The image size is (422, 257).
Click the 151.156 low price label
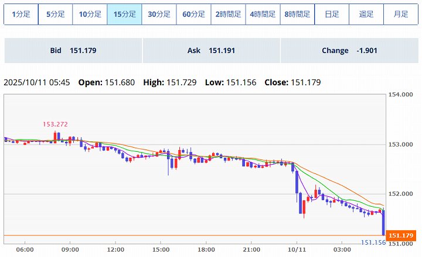coord(372,242)
